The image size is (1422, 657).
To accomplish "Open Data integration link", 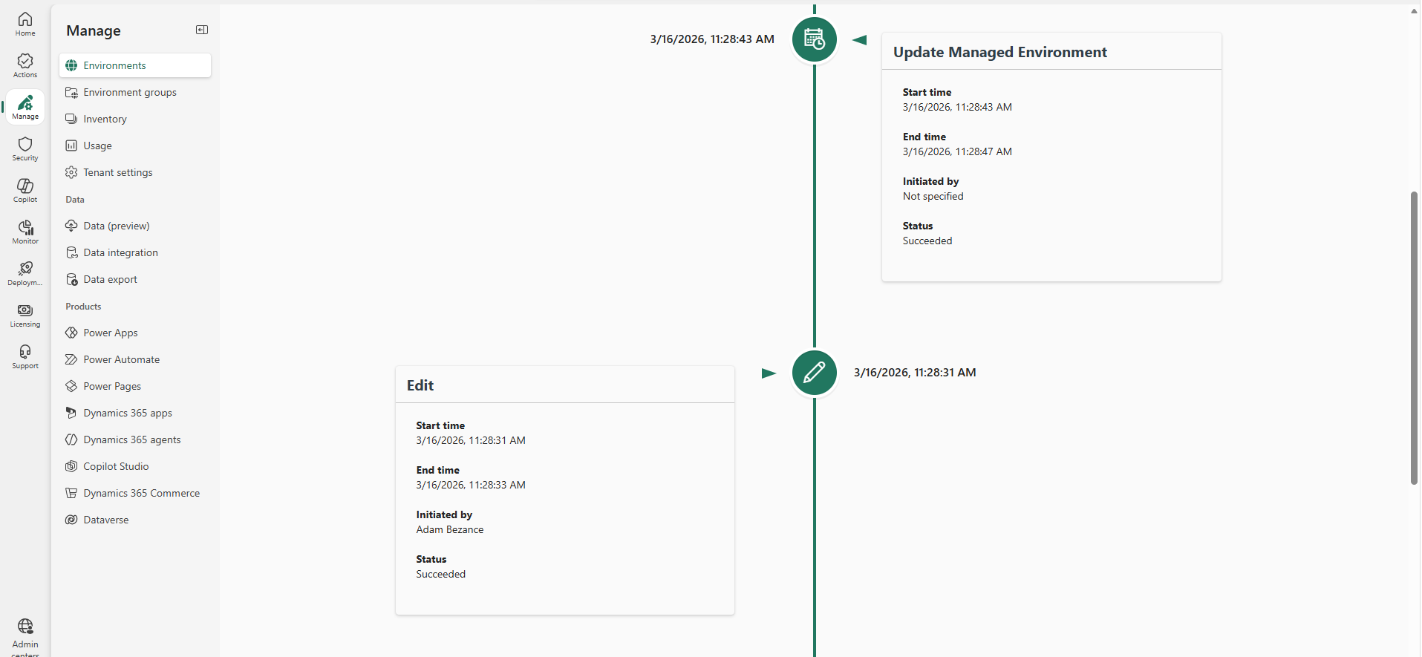I will tap(135, 252).
